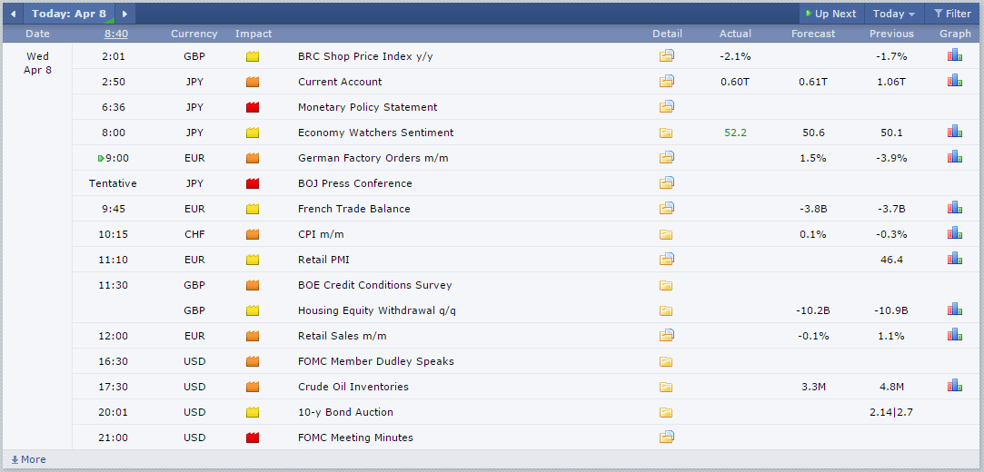Show graph for French Trade Balance
984x472 pixels.
click(955, 208)
